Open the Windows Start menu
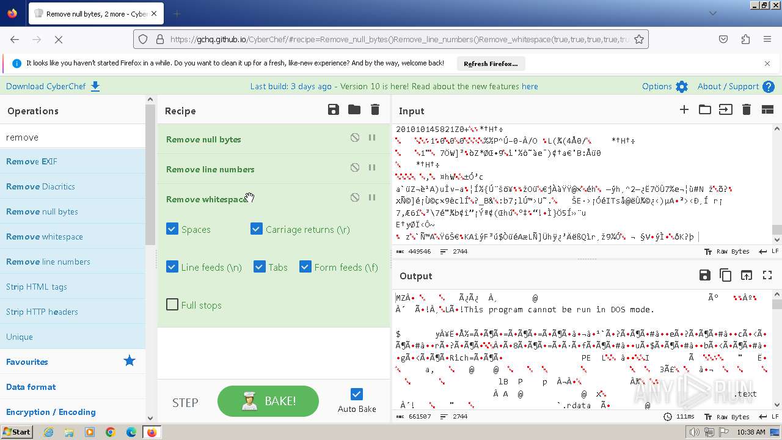The width and height of the screenshot is (782, 440). click(17, 432)
